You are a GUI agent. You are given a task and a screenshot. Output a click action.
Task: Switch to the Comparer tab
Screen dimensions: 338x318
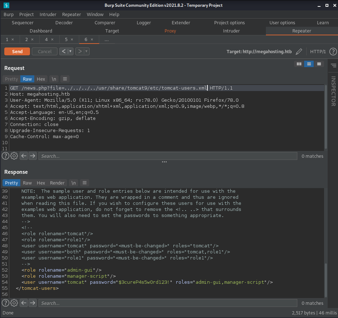tap(105, 22)
